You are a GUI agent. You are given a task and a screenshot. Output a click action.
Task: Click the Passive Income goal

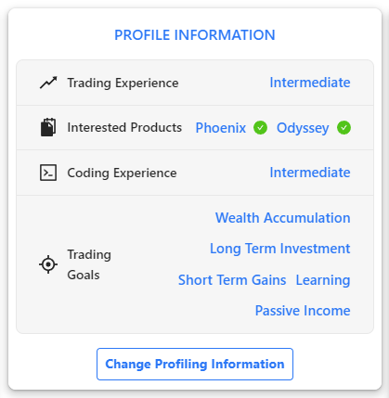303,311
